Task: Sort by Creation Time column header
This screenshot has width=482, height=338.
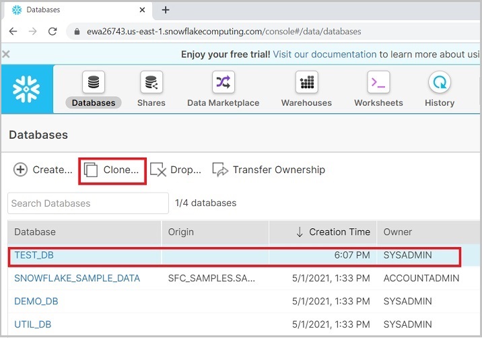Action: point(333,232)
